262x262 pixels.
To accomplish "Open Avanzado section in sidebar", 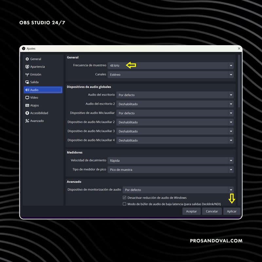I will click(43, 121).
